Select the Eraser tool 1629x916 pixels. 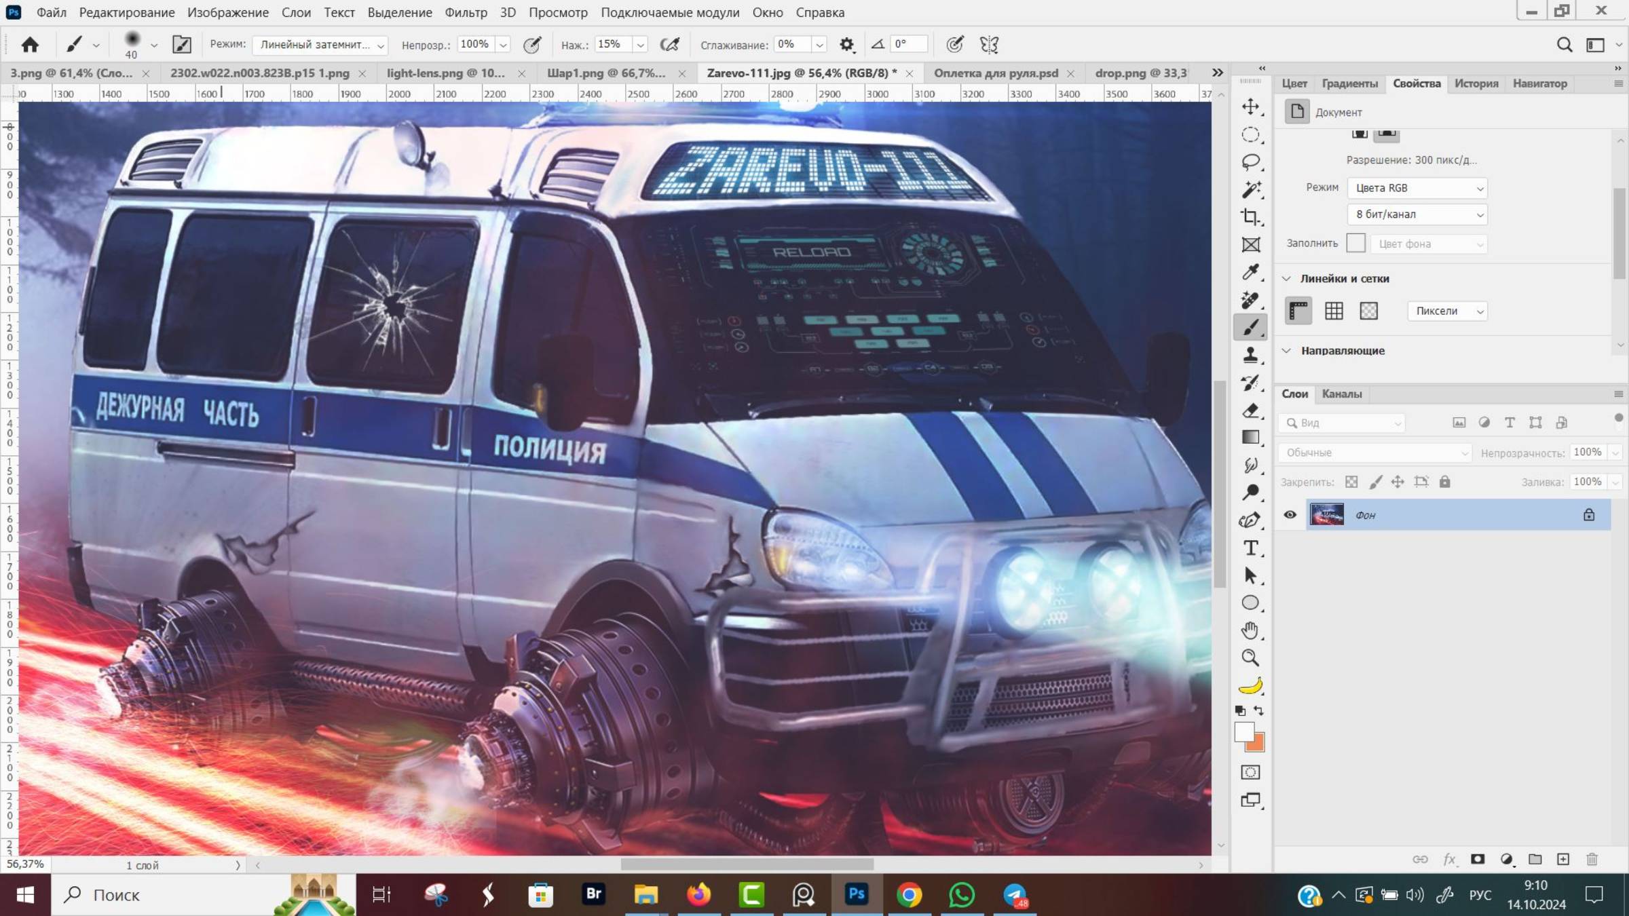(x=1250, y=411)
